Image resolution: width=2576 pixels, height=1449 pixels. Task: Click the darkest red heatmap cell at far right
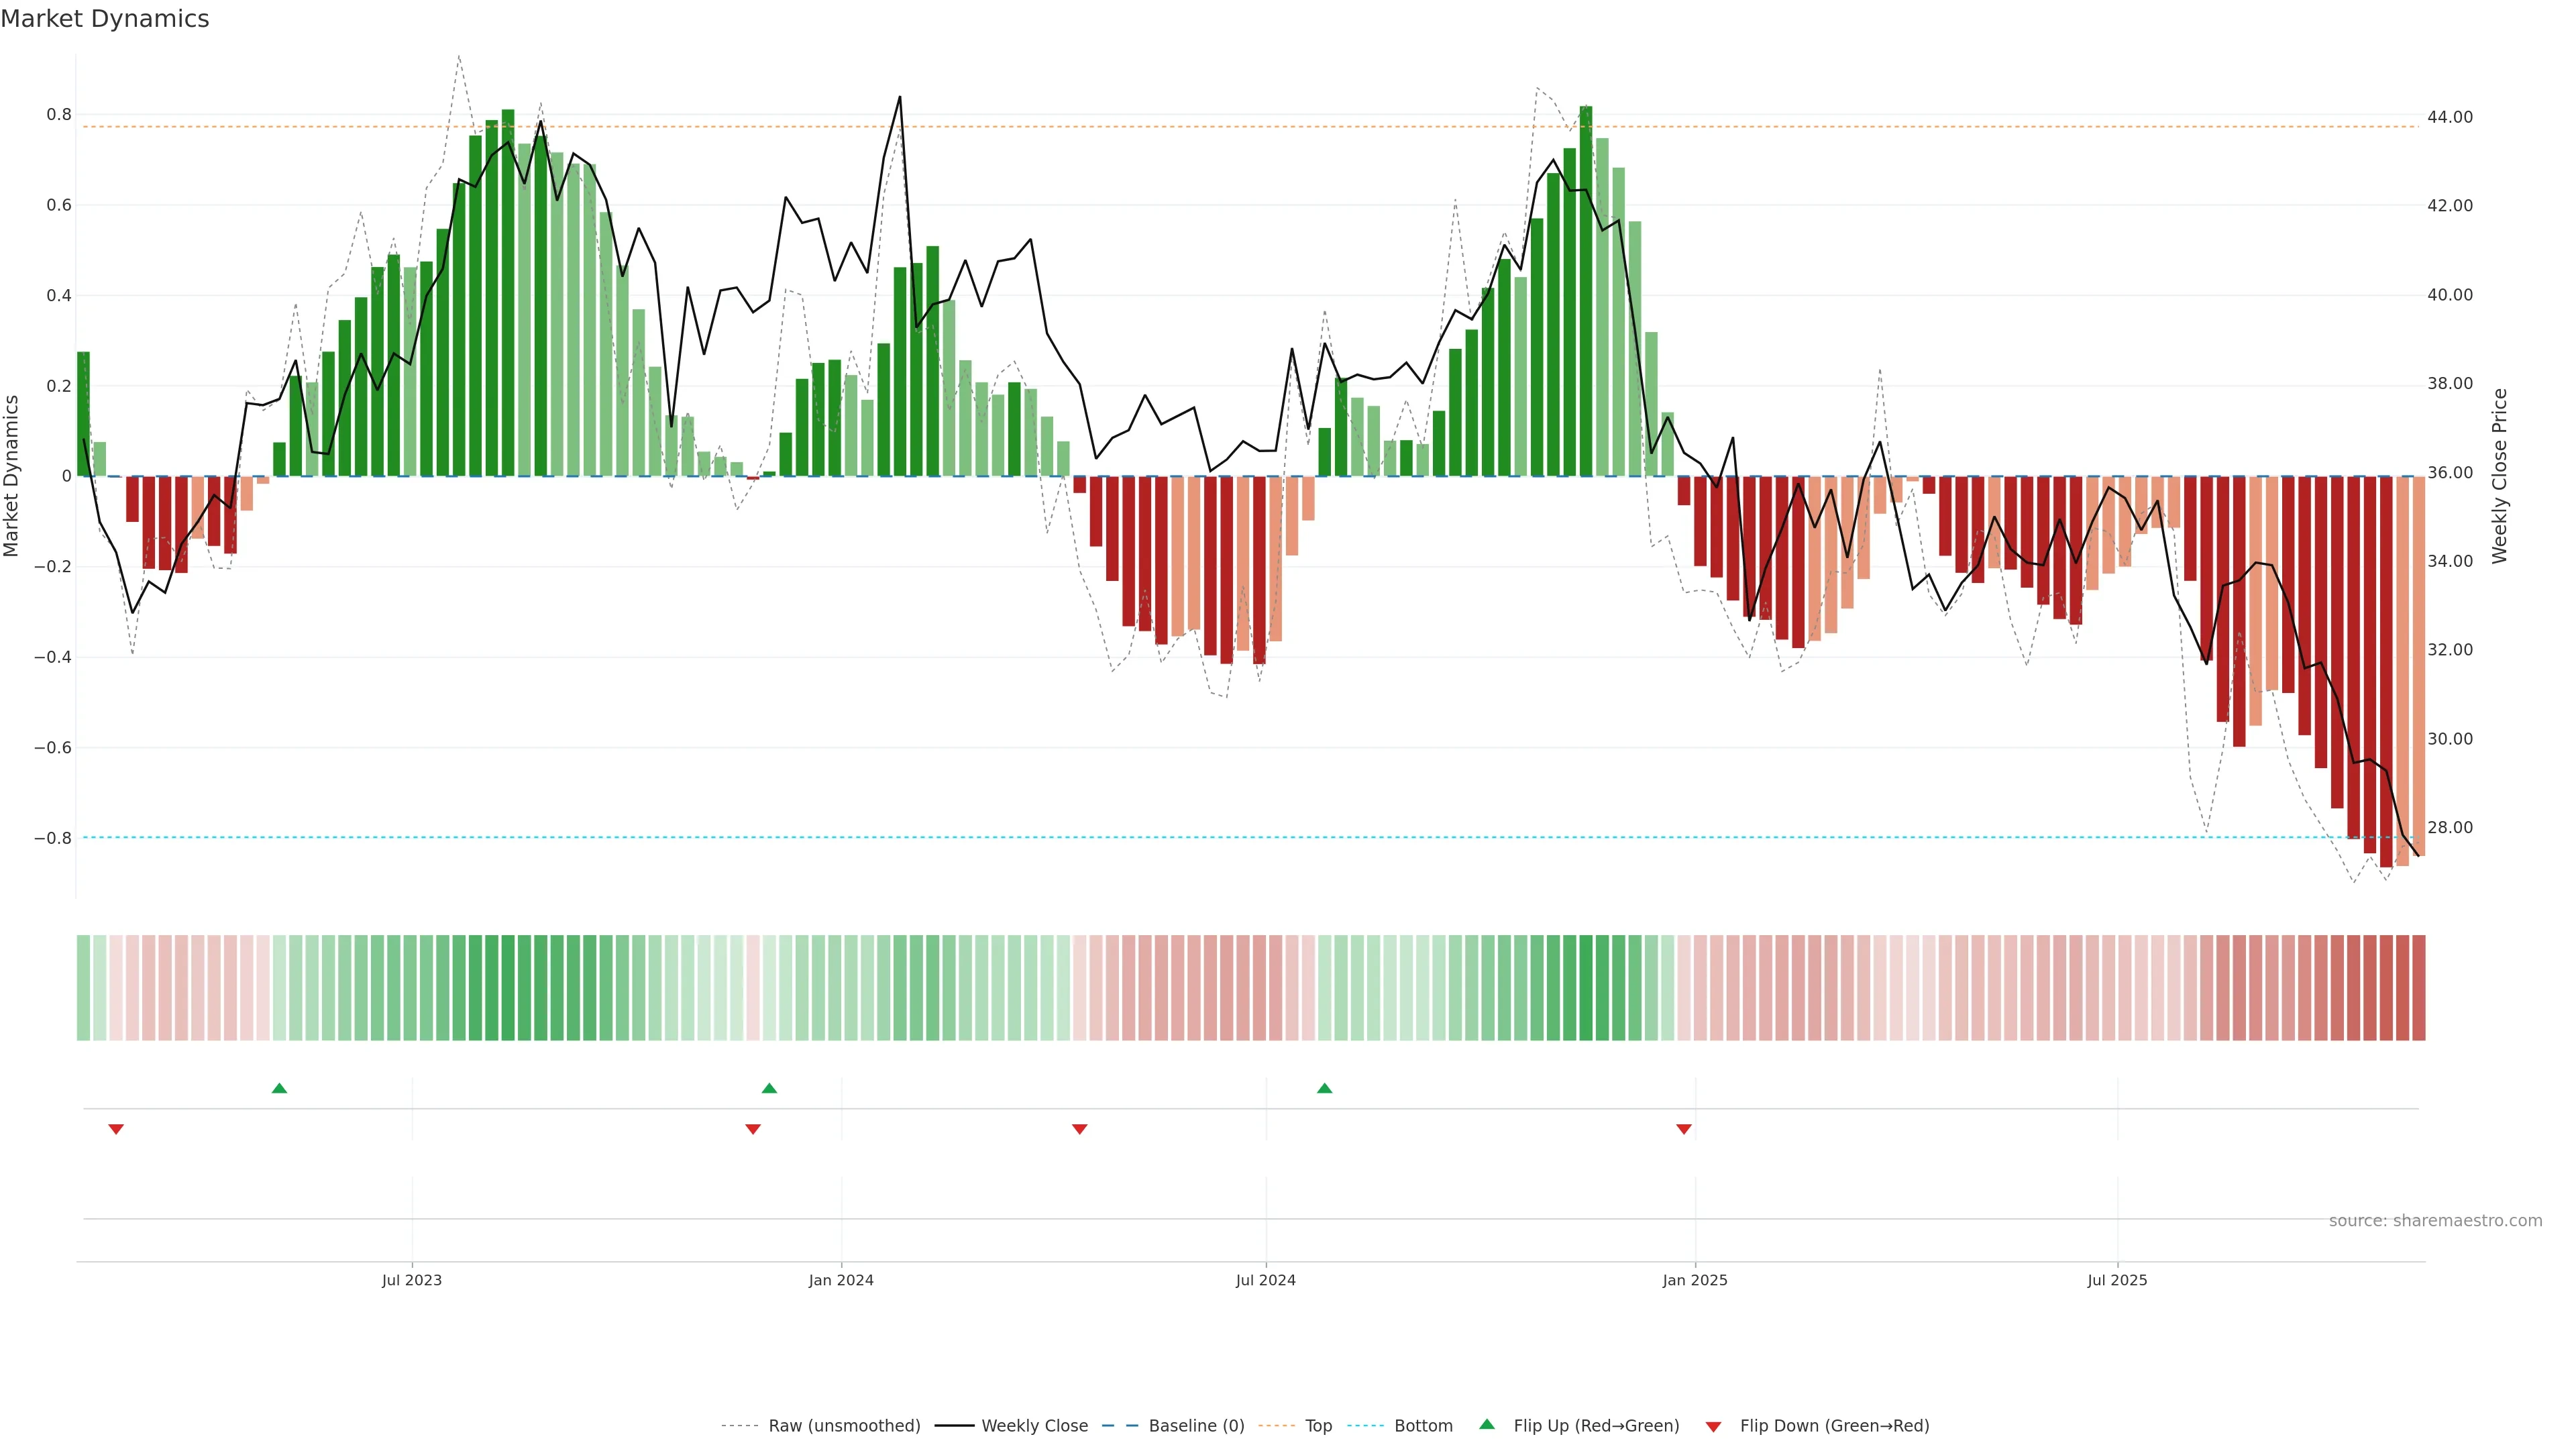pos(2418,987)
